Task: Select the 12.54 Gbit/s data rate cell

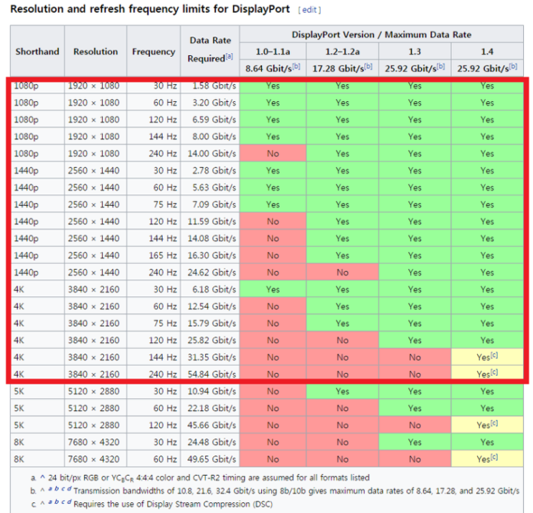Action: [x=210, y=306]
